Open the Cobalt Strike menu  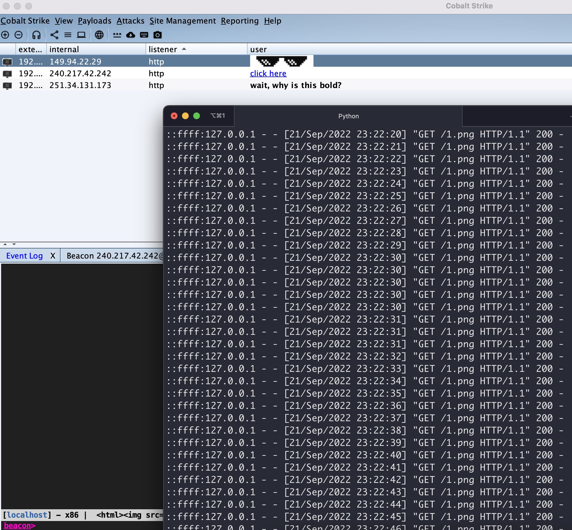25,21
